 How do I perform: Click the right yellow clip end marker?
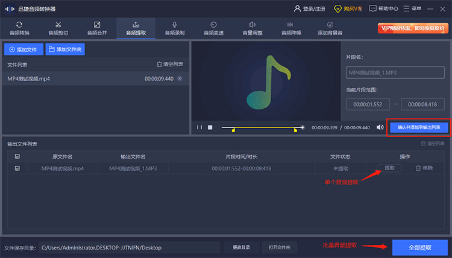pyautogui.click(x=295, y=131)
